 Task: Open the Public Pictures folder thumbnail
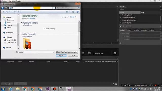27,44
